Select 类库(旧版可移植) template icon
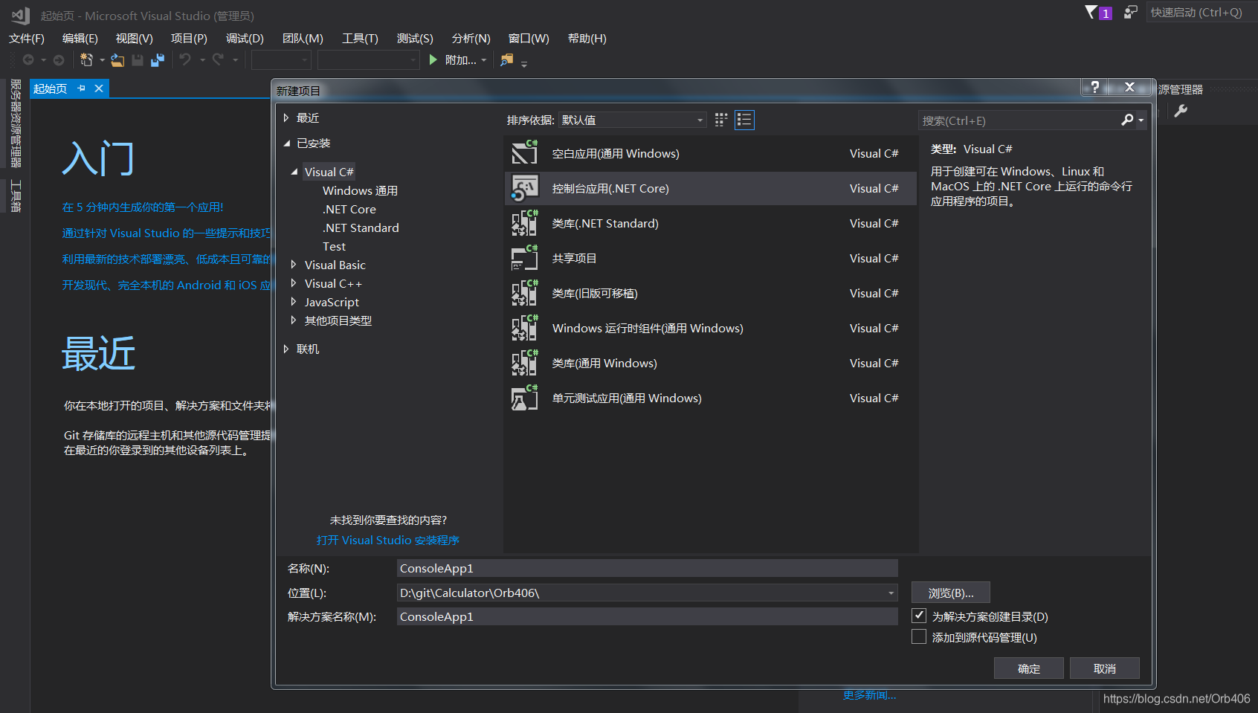Viewport: 1258px width, 713px height. (x=524, y=293)
